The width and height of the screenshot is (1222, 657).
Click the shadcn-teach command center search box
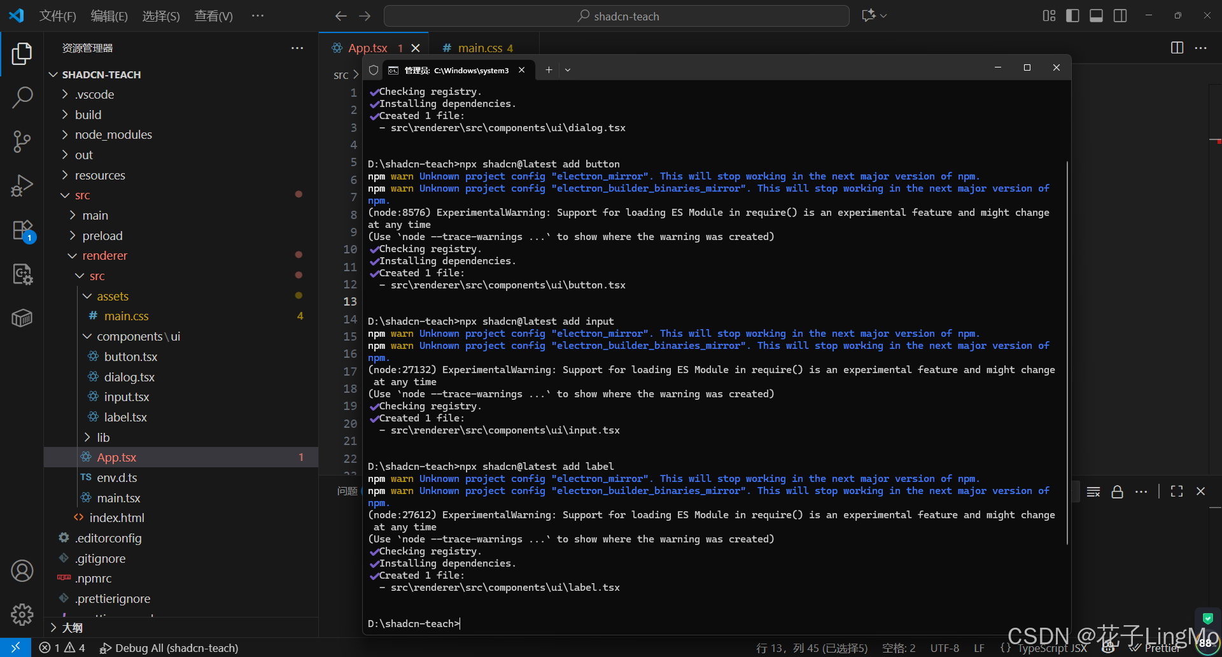click(616, 16)
